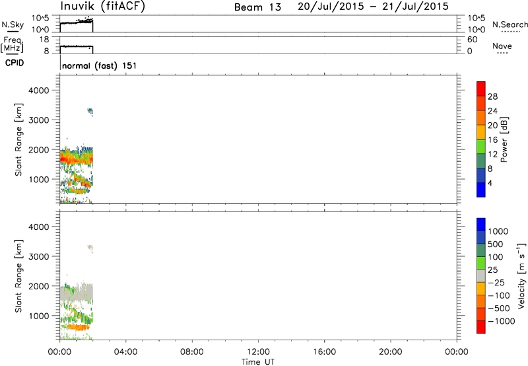
Task: Click the 12:00 time axis label
Action: [x=258, y=352]
